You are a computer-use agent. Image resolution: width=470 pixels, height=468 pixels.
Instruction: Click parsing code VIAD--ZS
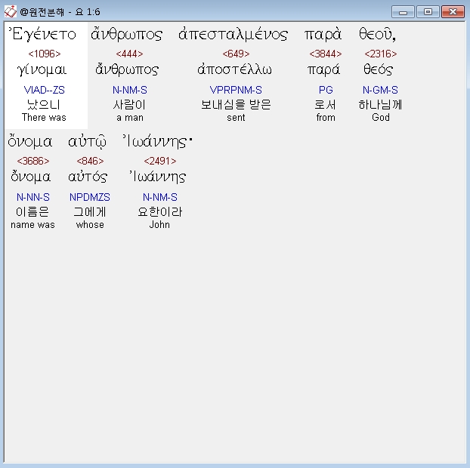[x=44, y=90]
